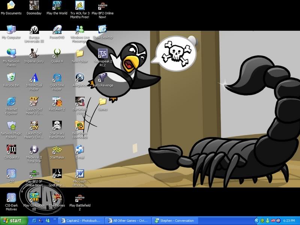Select the Imperial Glory game shortcut
This screenshot has width=300, height=225.
click(34, 56)
